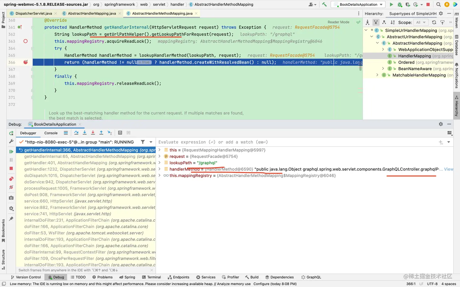Viewport: 460px width, 287px height.
Task: Show subtypes hierarchy icon
Action: click(x=384, y=22)
